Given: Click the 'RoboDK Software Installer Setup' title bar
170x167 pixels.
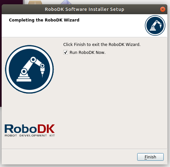Looking at the screenshot, I should tap(85, 9).
